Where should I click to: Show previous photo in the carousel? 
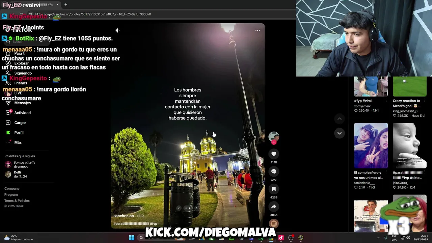(179, 208)
